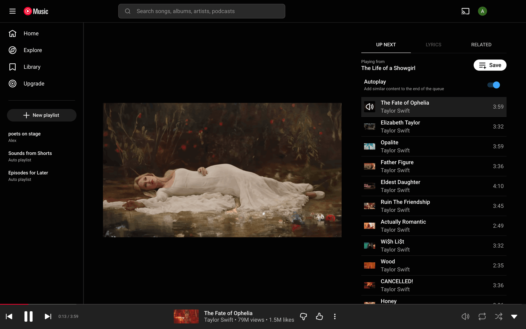526x329 pixels.
Task: Play Elizabeth Taylor thumbnail in queue
Action: [x=369, y=127]
